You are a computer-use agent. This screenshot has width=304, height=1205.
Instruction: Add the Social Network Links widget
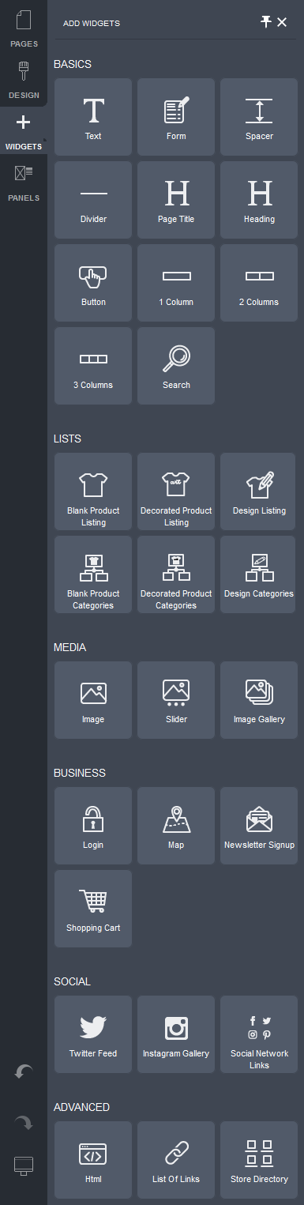259,1034
